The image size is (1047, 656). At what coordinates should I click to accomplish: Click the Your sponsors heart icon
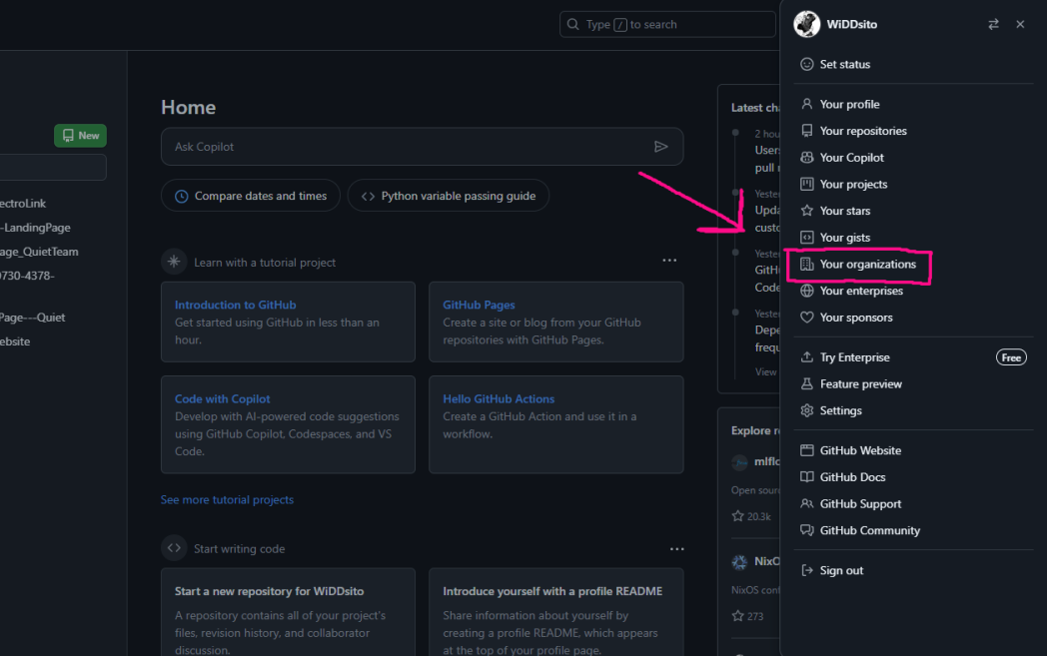(x=806, y=318)
